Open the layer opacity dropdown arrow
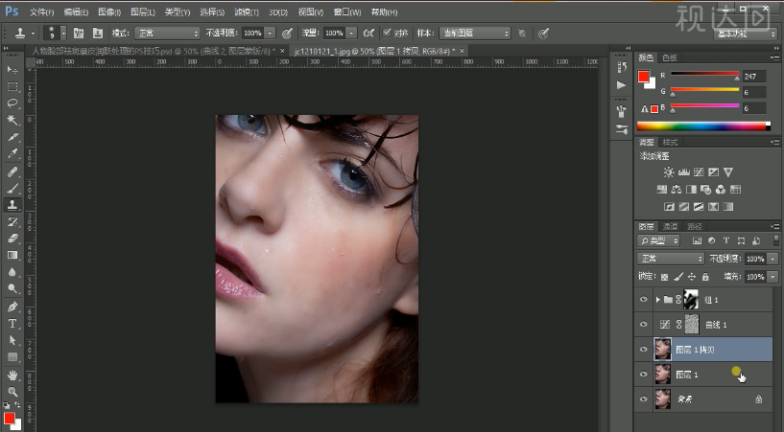Image resolution: width=784 pixels, height=432 pixels. click(x=773, y=259)
